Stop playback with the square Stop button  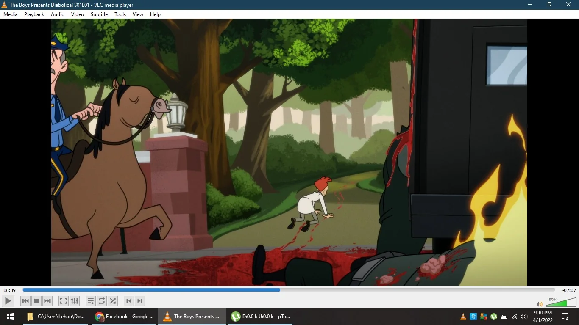[x=36, y=301]
